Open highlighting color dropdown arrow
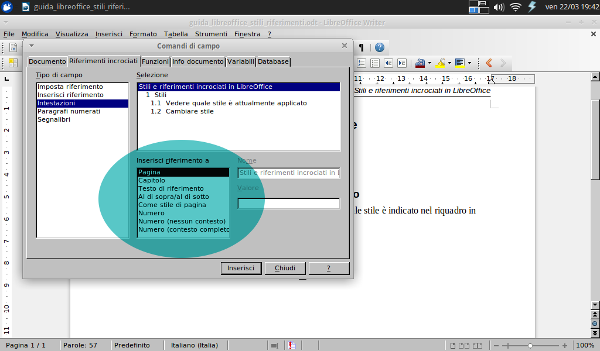 449,63
